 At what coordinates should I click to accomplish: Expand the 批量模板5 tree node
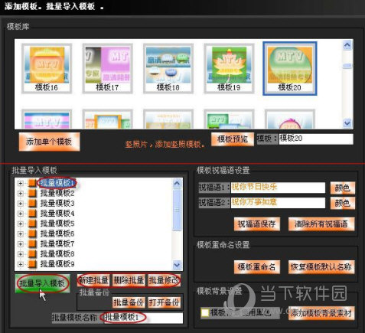click(x=21, y=224)
